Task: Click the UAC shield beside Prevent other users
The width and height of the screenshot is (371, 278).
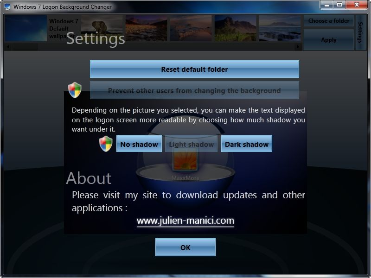Action: [75, 90]
